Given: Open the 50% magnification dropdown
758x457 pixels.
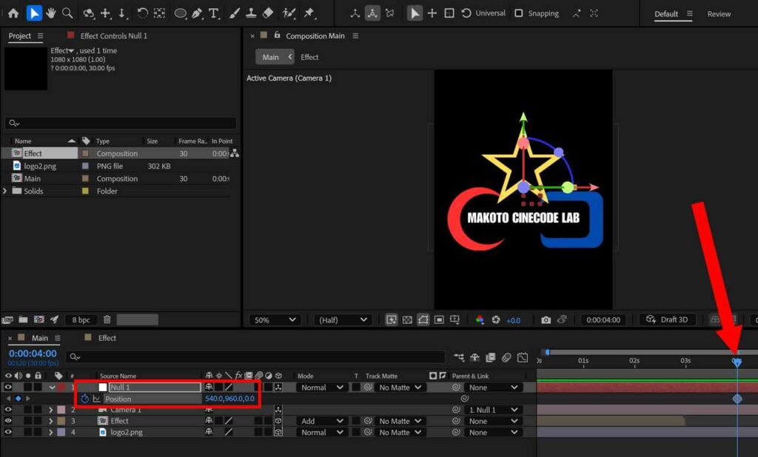Looking at the screenshot, I should click(275, 319).
